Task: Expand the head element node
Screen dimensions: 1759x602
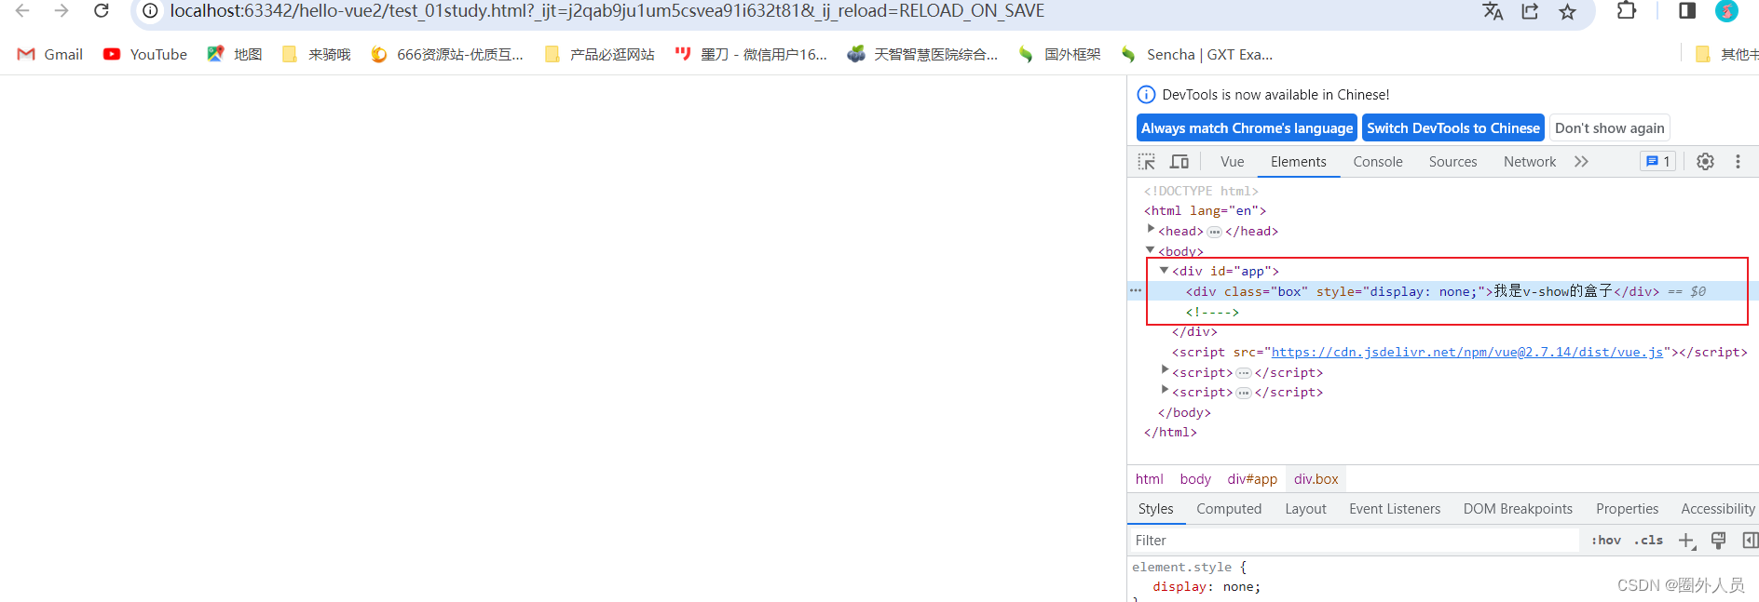Action: coord(1151,229)
